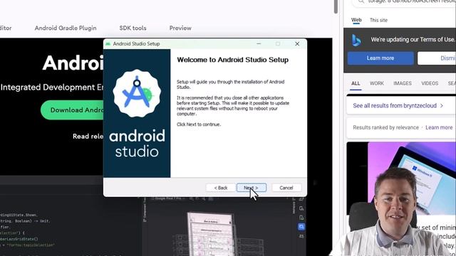Click Next in Android Studio Setup

coord(252,188)
